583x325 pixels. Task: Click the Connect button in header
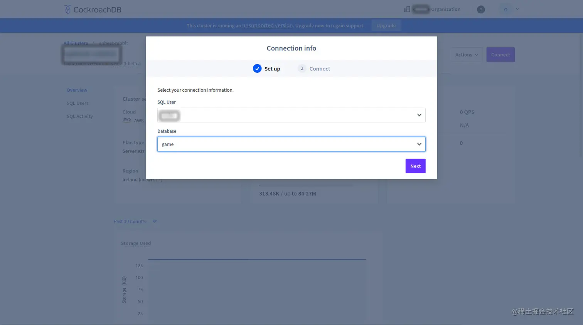pos(500,55)
